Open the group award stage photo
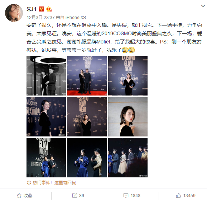 click(x=128, y=158)
